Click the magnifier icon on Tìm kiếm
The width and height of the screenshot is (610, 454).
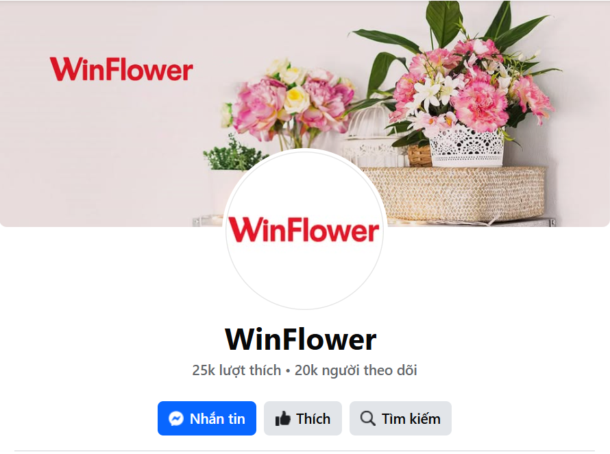point(367,418)
